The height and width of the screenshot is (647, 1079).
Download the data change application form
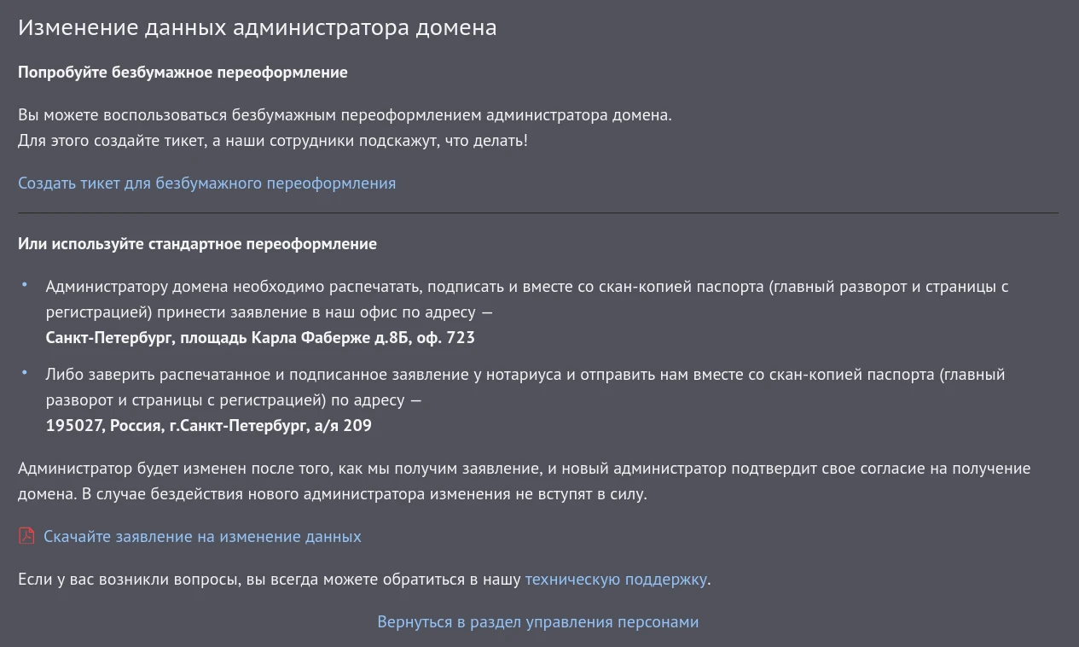[202, 536]
